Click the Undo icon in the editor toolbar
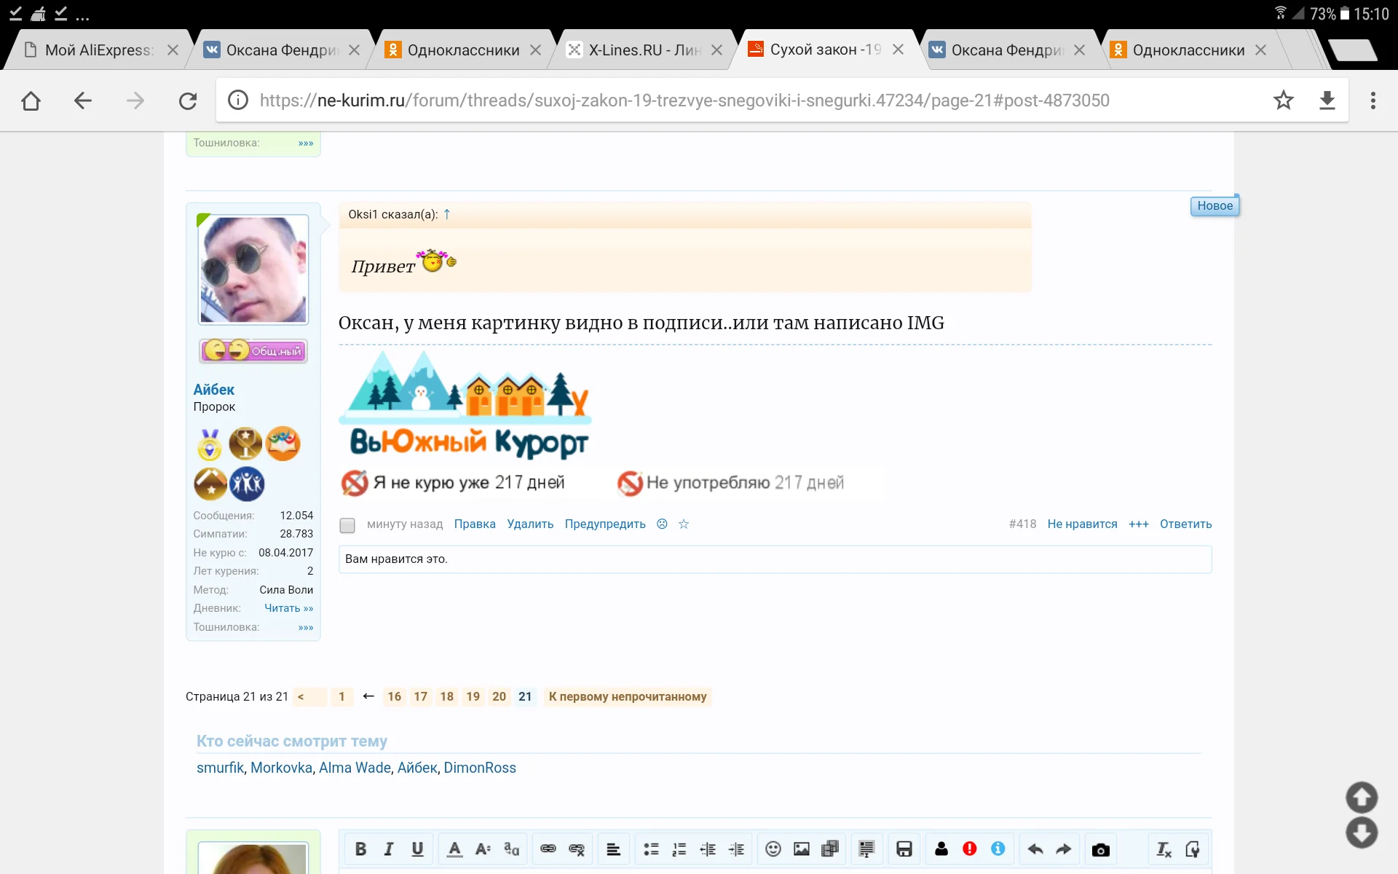The image size is (1398, 874). coord(1035,849)
